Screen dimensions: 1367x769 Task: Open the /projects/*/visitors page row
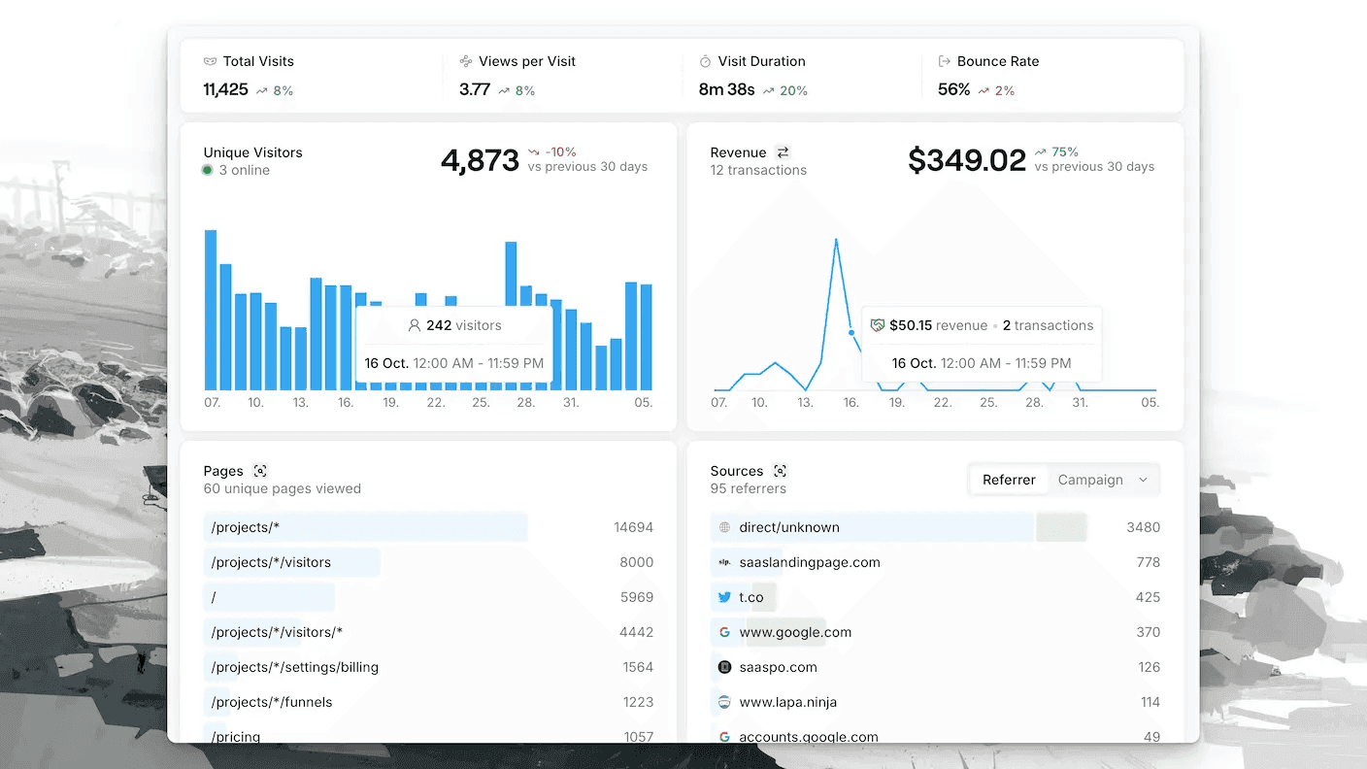[428, 562]
